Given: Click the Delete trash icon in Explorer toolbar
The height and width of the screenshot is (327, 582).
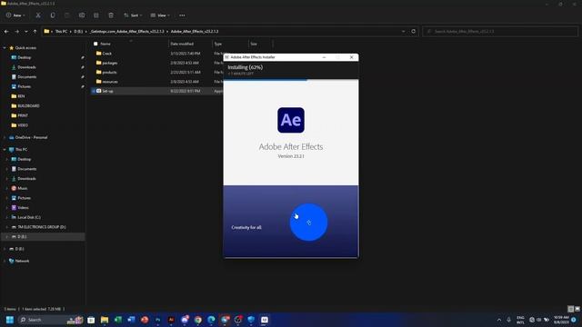Looking at the screenshot, I should pyautogui.click(x=111, y=15).
